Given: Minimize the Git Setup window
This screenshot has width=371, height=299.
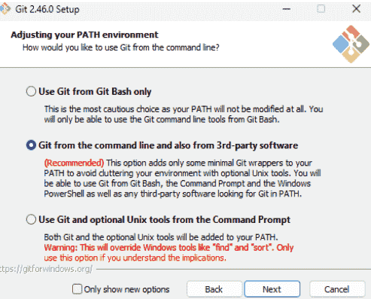Looking at the screenshot, I should click(x=287, y=9).
